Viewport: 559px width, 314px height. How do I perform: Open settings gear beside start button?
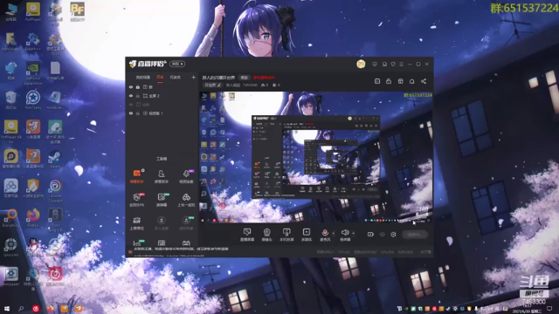pyautogui.click(x=393, y=235)
